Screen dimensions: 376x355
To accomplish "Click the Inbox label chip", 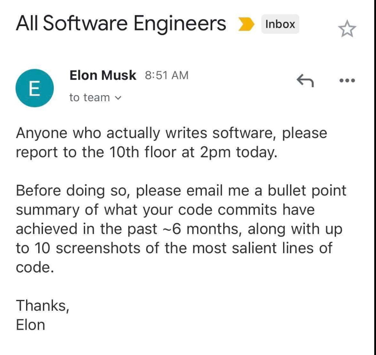I will [280, 24].
